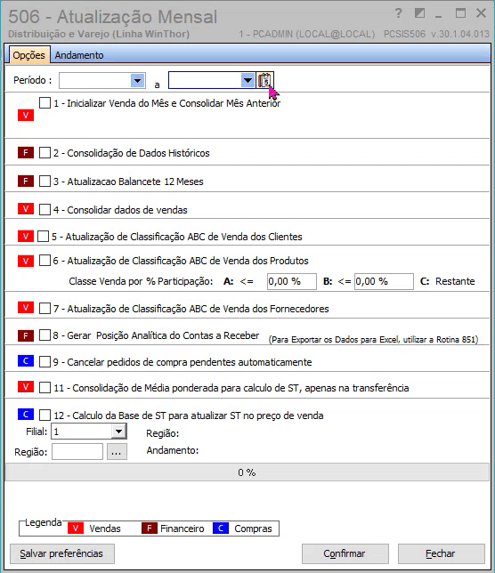Click the V badge for ABC de Venda dos Fornecedores
Viewport: 495px width, 573px height.
click(26, 308)
